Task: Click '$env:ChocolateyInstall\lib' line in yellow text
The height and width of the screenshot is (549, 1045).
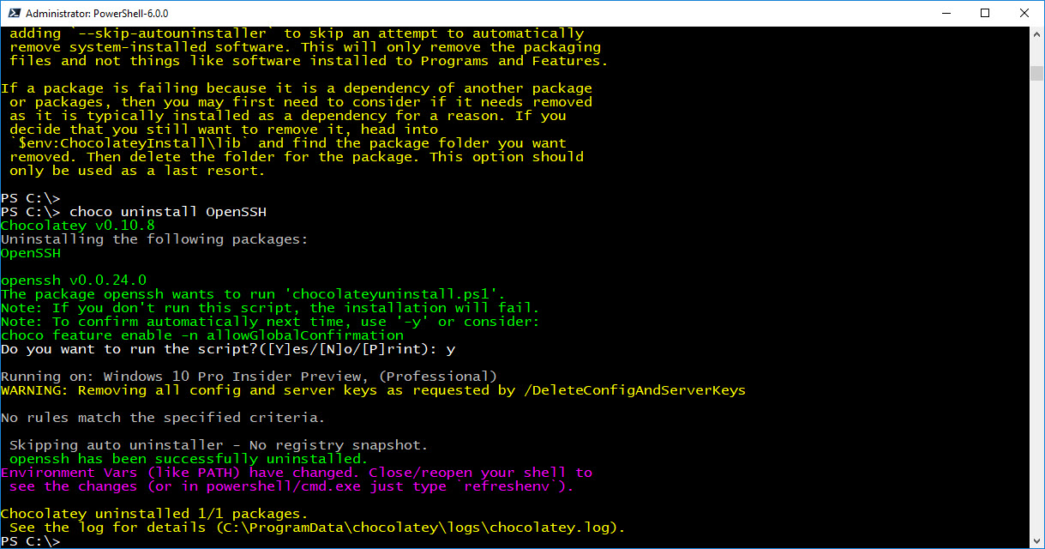Action: pos(288,143)
